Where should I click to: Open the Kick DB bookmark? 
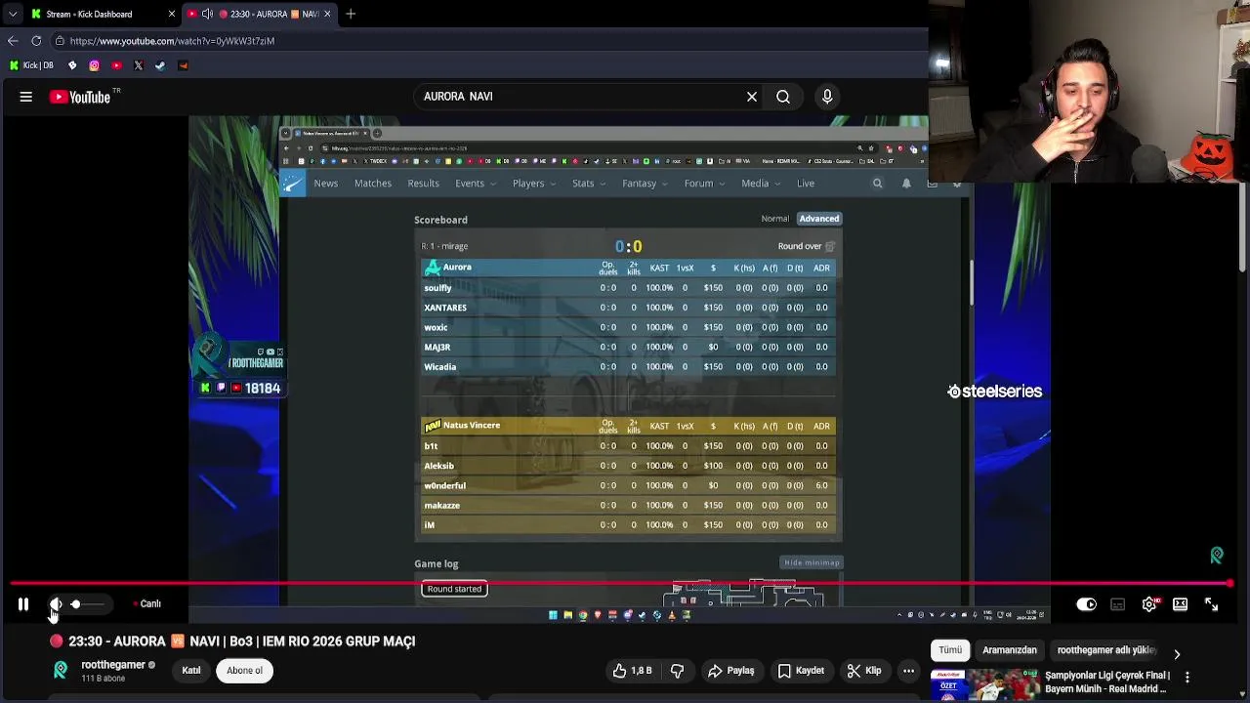[31, 65]
